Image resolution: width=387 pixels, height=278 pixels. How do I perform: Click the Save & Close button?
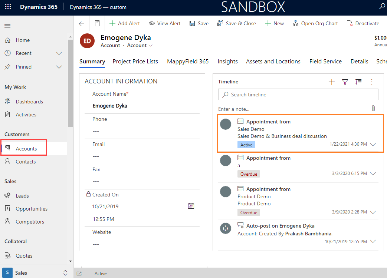tap(237, 23)
